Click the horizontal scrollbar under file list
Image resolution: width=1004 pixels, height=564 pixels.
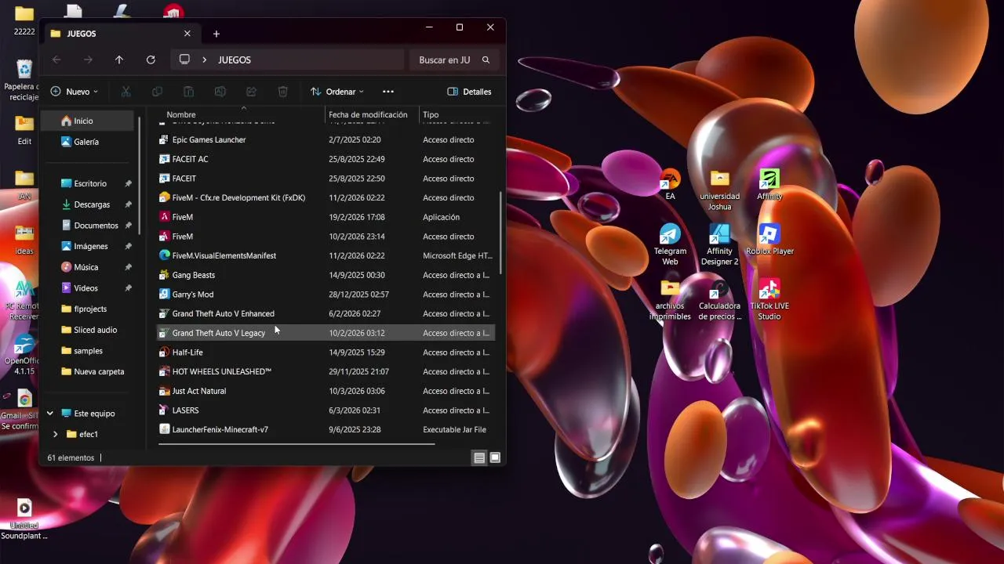click(x=296, y=444)
